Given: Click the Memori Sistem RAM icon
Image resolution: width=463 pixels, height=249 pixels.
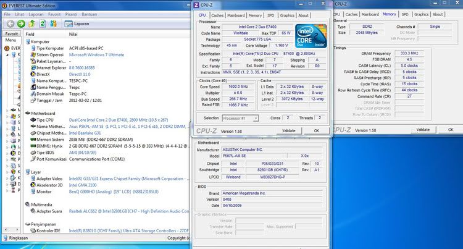Looking at the screenshot, I should point(33,140).
